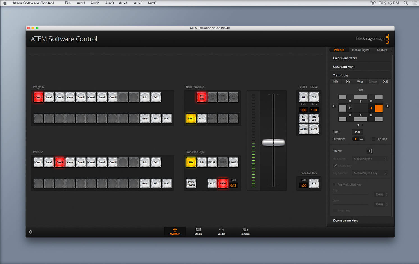
Task: Switch to the Media page icon
Action: tap(198, 231)
